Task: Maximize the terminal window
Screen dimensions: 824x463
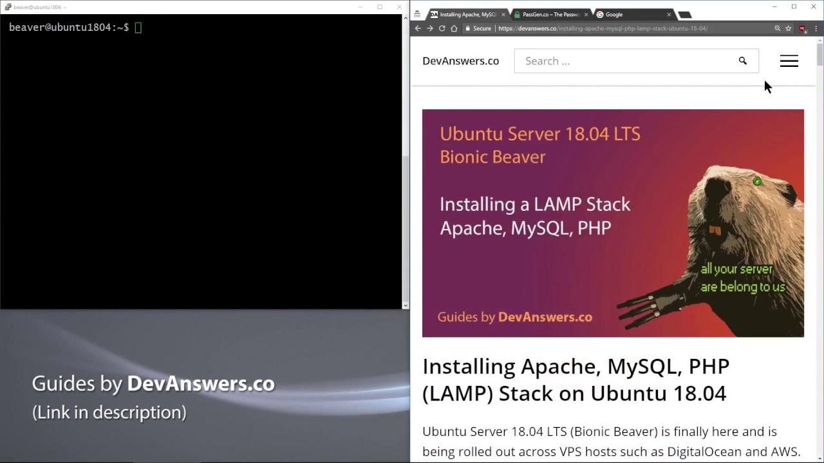Action: [380, 7]
